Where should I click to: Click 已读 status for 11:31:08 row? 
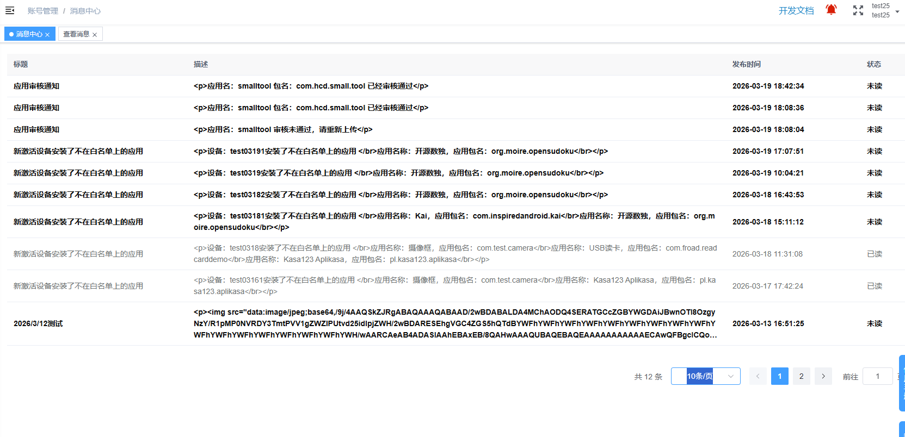(875, 254)
